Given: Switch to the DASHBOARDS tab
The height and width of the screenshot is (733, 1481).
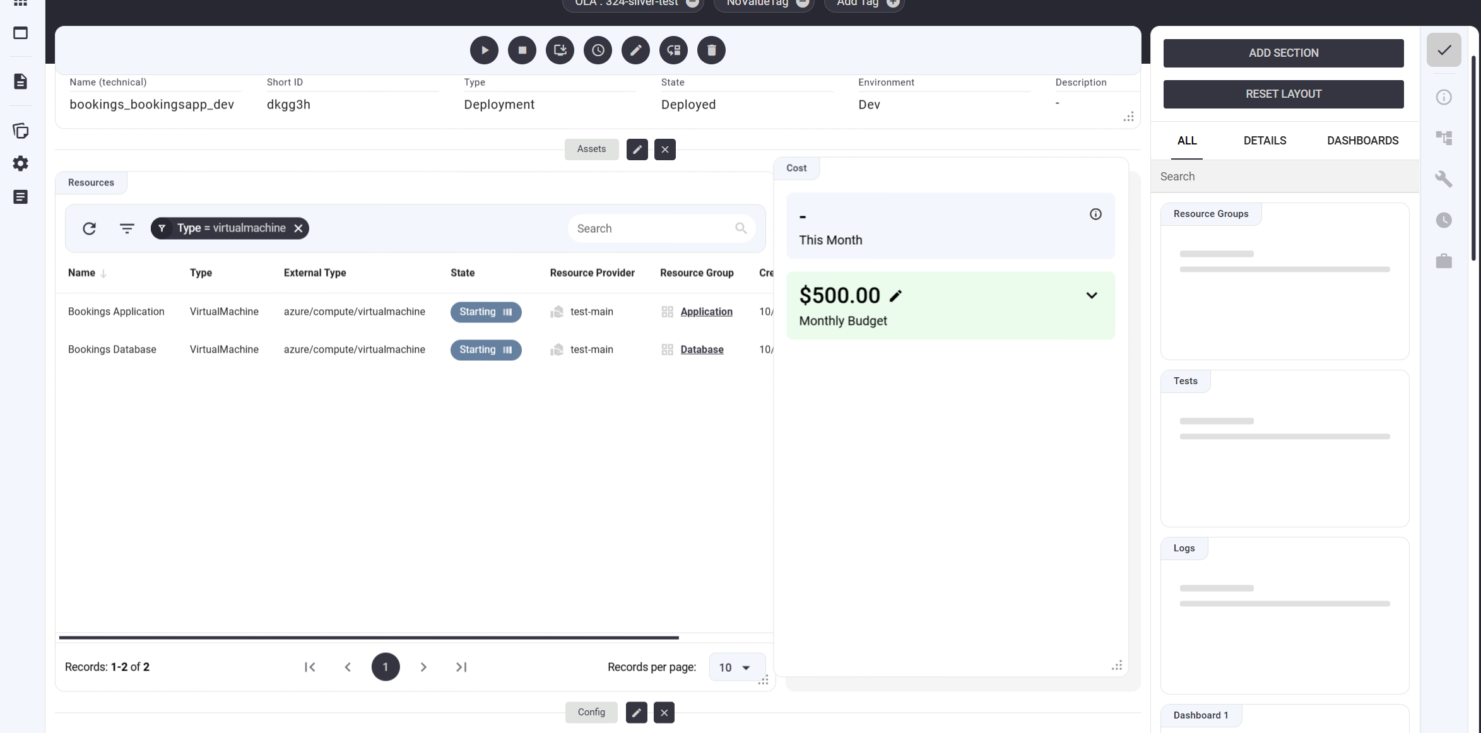Looking at the screenshot, I should 1362,141.
